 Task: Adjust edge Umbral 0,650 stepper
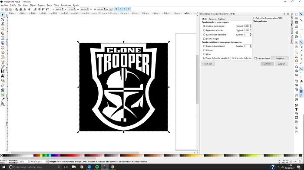251,30
